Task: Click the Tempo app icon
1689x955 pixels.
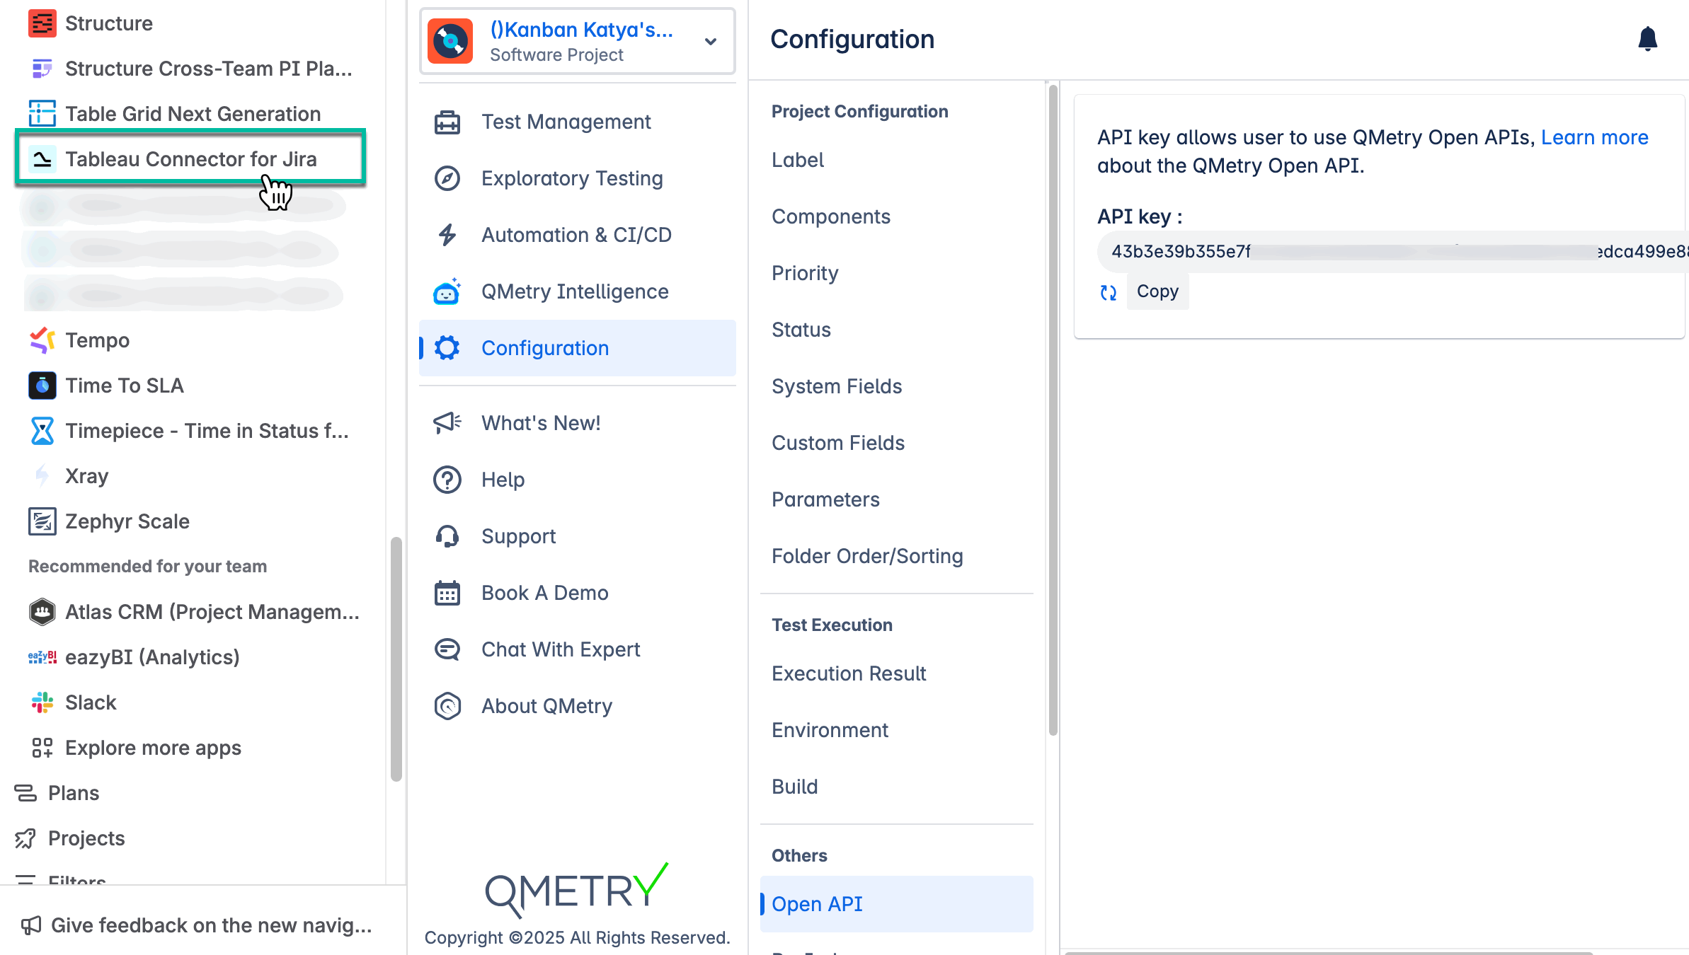Action: click(x=42, y=340)
